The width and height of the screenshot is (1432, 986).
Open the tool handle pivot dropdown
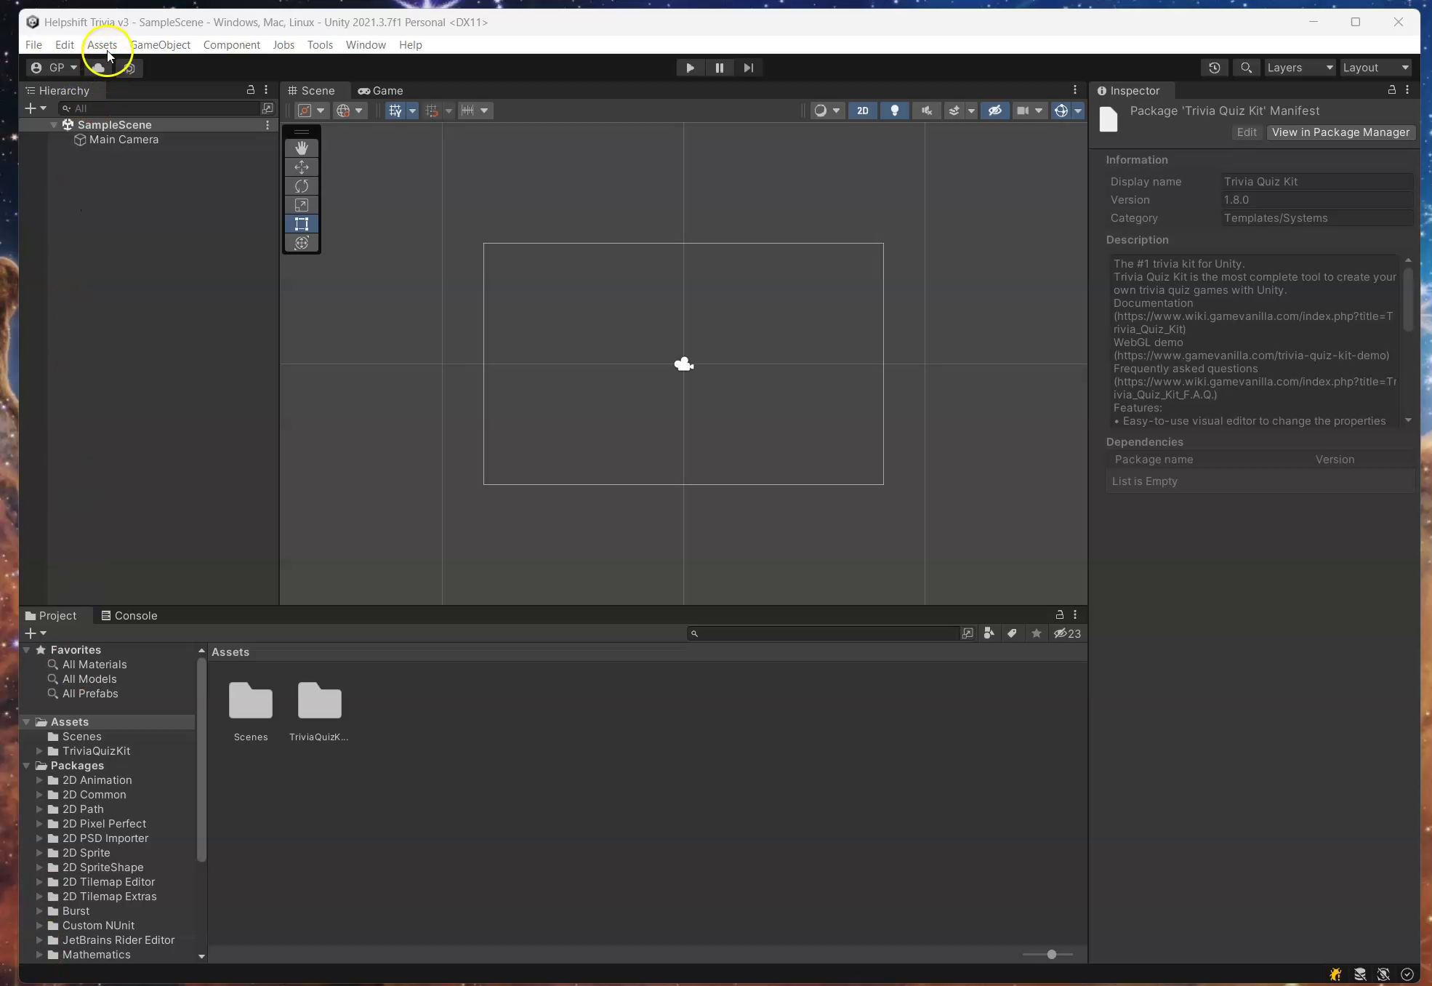point(311,111)
